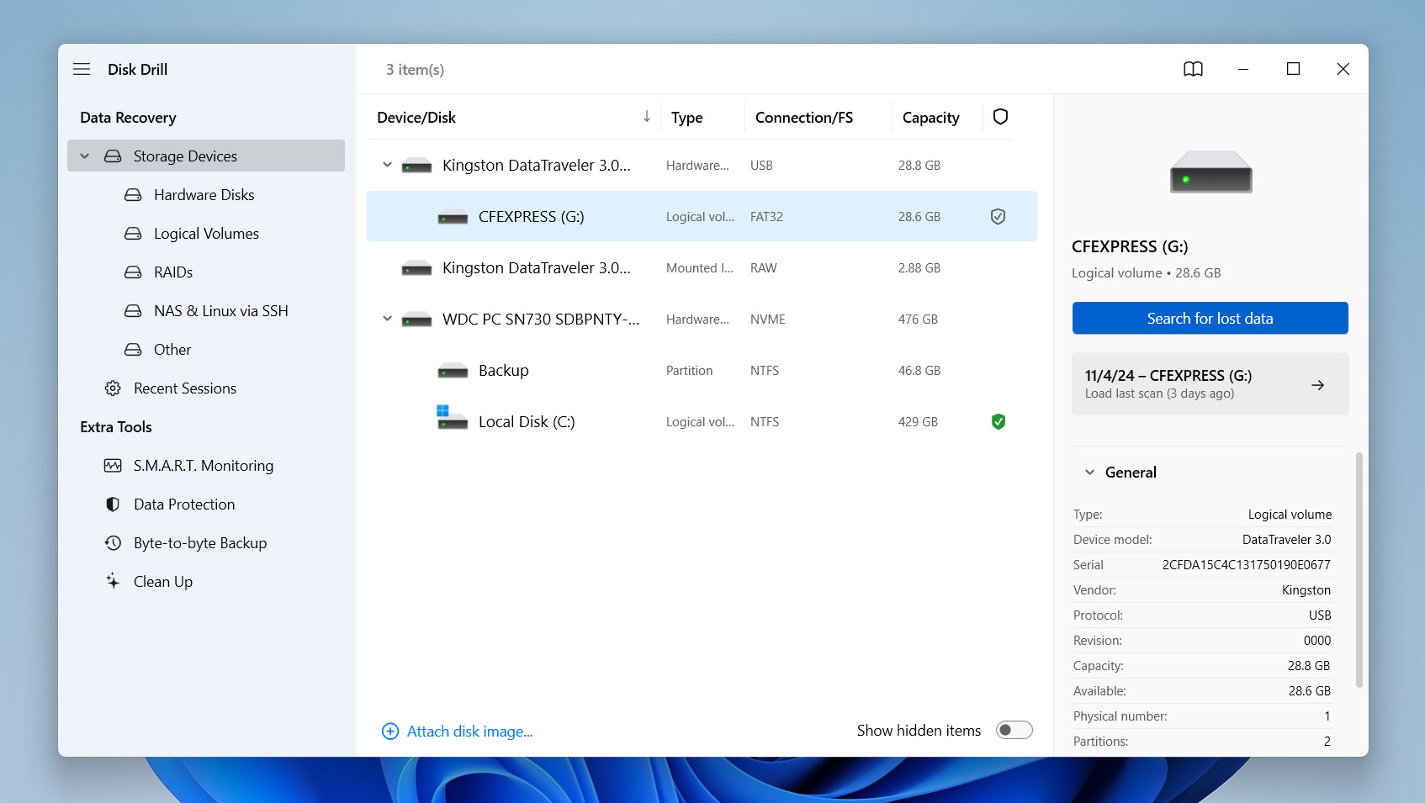The image size is (1425, 803).
Task: Select Logical Volumes in the sidebar
Action: 206,233
